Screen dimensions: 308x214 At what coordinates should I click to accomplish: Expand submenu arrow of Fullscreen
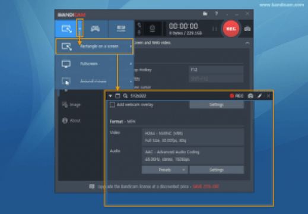(131, 64)
